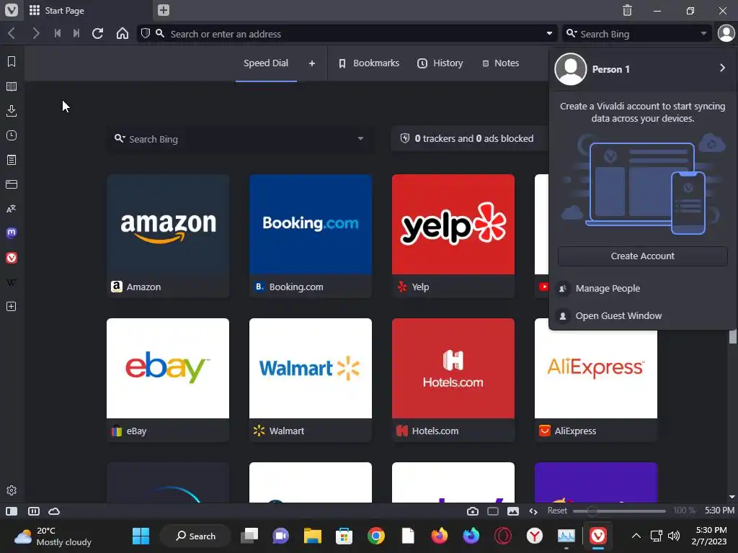Switch to the Bookmarks tab
Viewport: 738px width, 553px height.
[x=369, y=63]
